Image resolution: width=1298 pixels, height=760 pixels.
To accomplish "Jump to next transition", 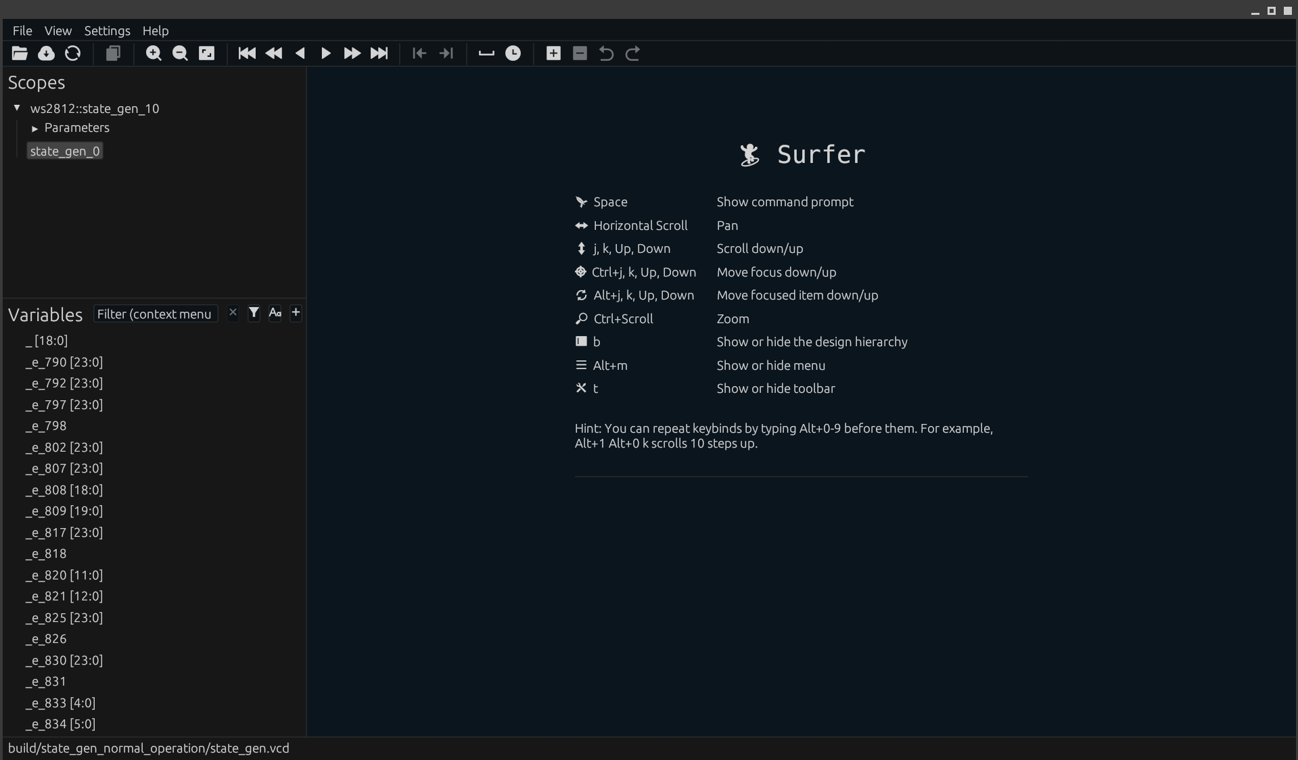I will 446,53.
